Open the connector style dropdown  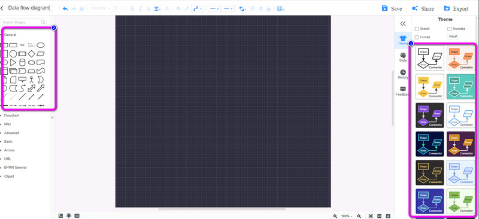(198, 9)
